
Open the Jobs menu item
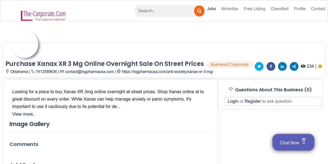[211, 9]
